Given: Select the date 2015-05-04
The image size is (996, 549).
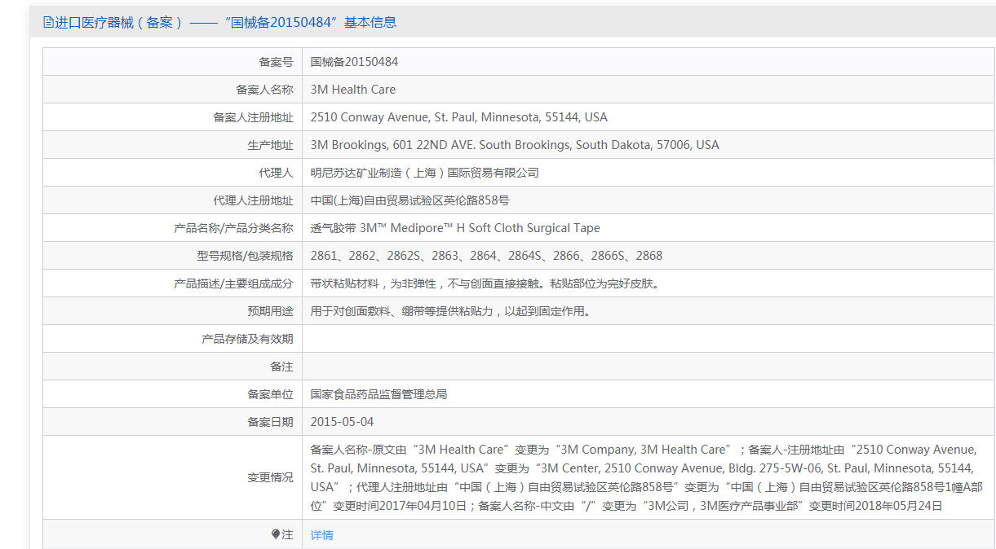Looking at the screenshot, I should click(342, 422).
